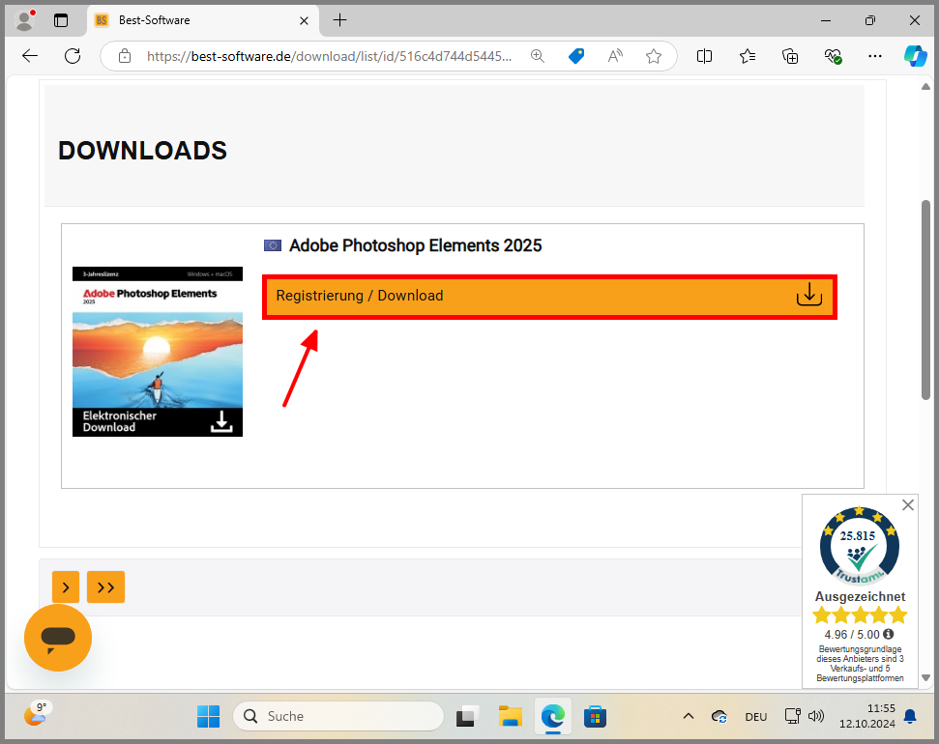Open the chat widget bubble
The width and height of the screenshot is (939, 744).
(x=57, y=637)
